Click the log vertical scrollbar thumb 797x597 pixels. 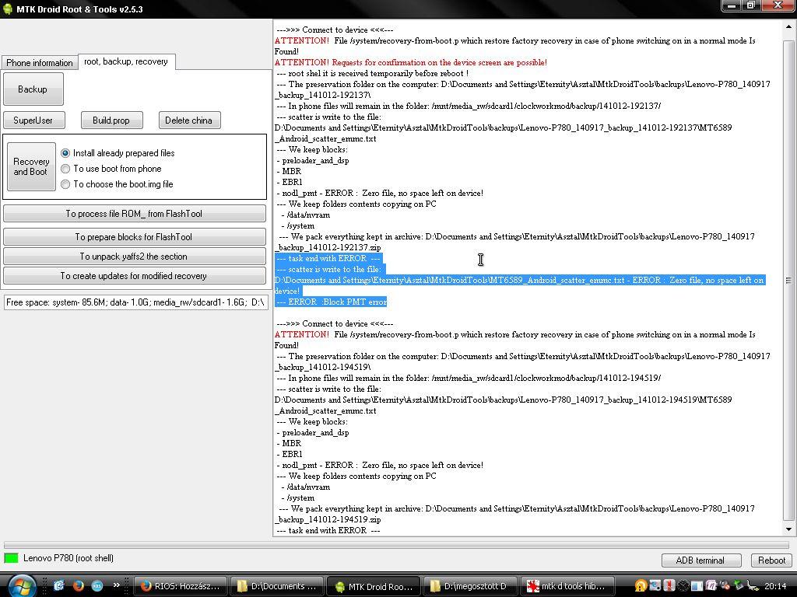click(788, 280)
